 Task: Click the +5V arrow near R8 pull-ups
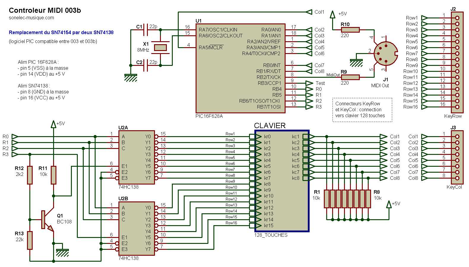click(389, 205)
